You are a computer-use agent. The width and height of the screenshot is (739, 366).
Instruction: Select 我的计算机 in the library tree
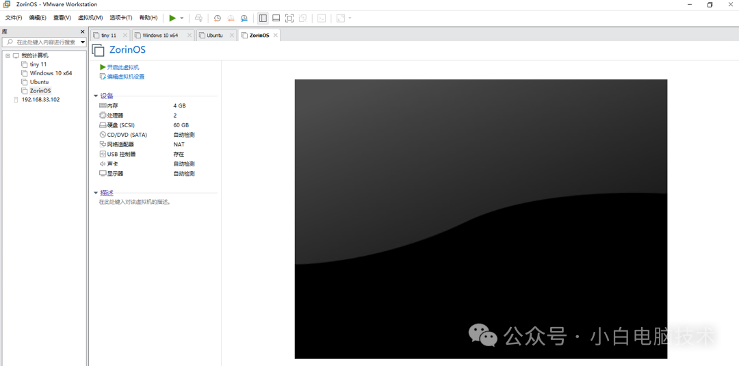pos(35,55)
